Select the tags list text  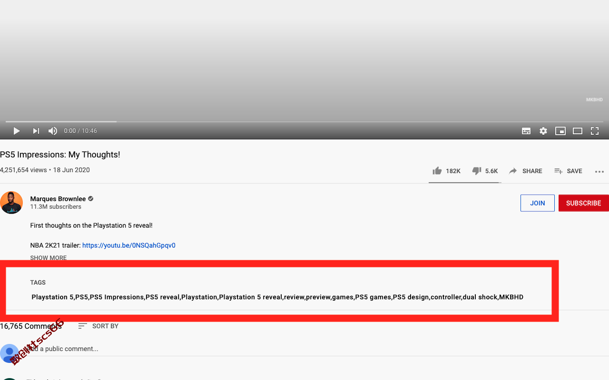[x=277, y=297]
